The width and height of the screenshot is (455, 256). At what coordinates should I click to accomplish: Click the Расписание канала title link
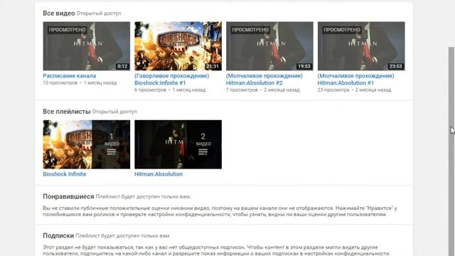point(70,76)
